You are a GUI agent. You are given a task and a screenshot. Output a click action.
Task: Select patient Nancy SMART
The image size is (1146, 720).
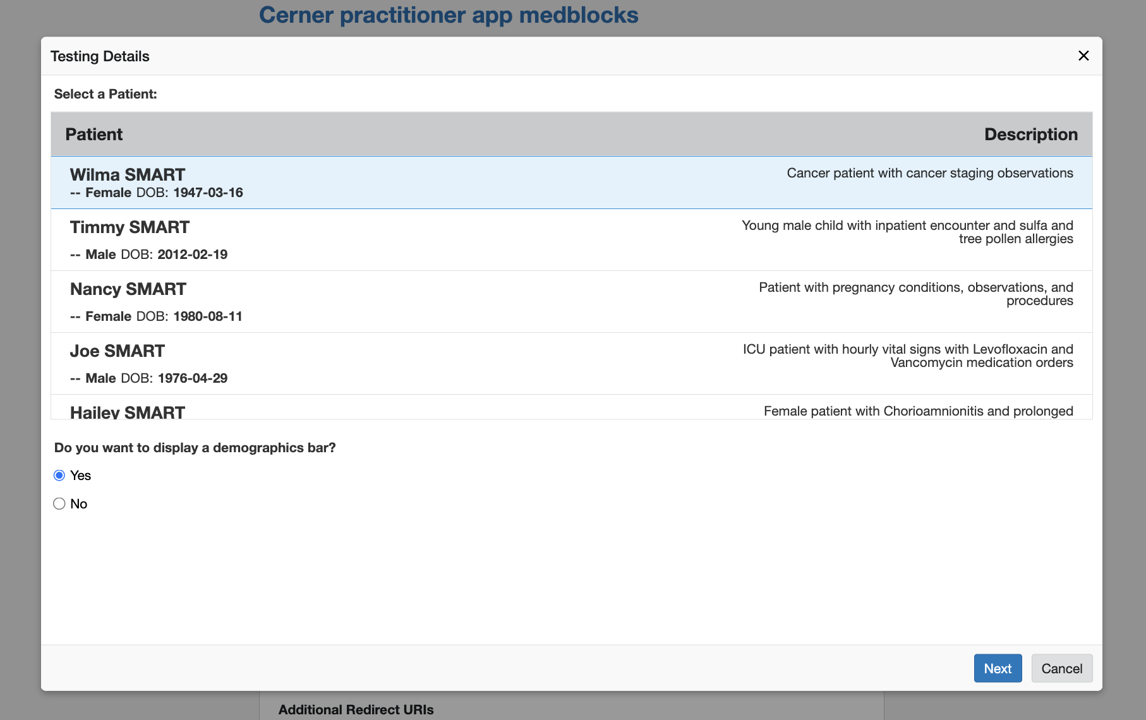(x=571, y=302)
